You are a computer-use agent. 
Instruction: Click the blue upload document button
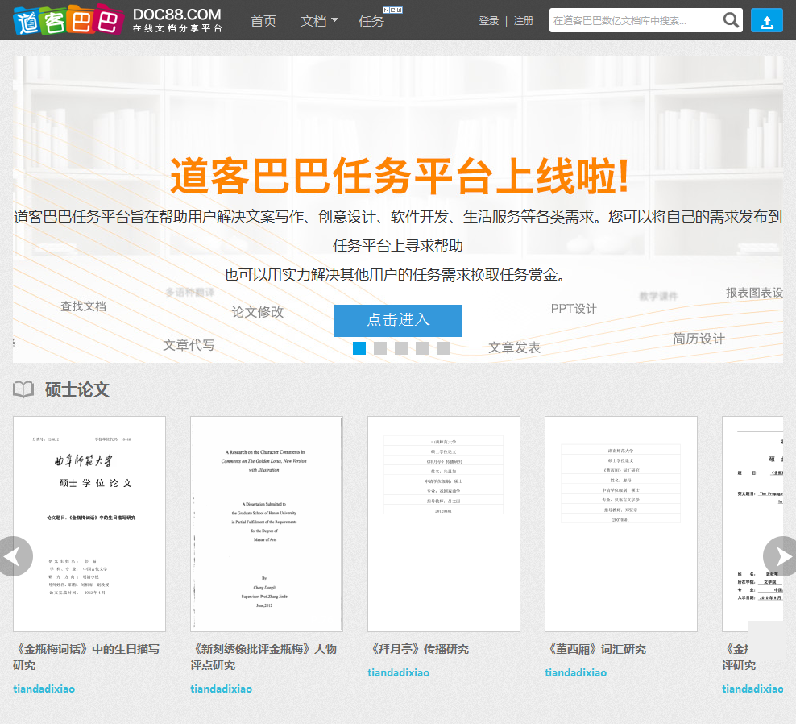click(766, 20)
